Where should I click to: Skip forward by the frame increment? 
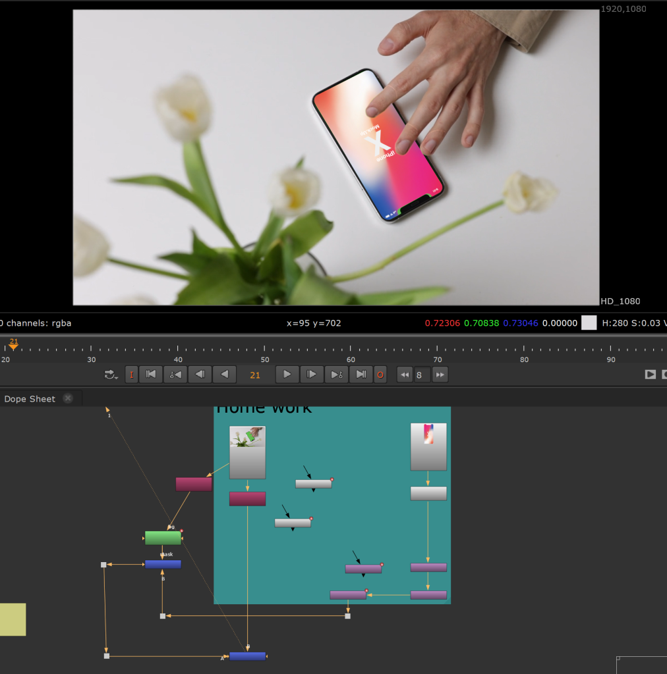tap(440, 375)
